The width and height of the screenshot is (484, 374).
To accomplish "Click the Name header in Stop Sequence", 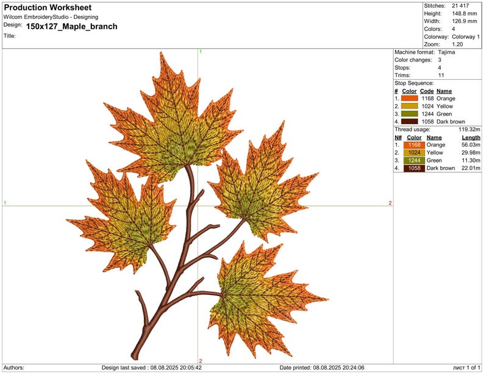I will tap(444, 91).
